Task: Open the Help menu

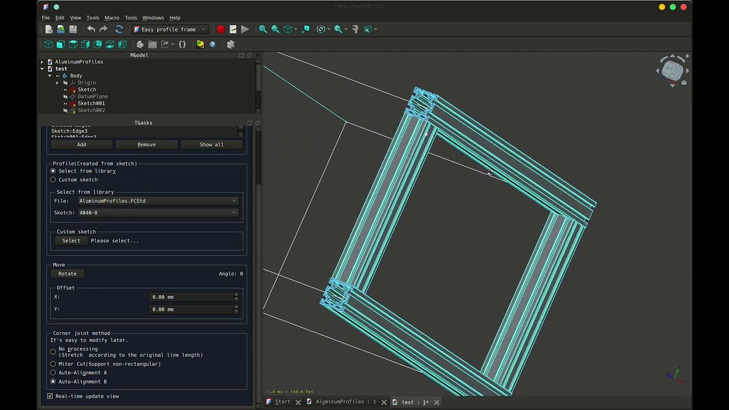Action: pyautogui.click(x=175, y=18)
